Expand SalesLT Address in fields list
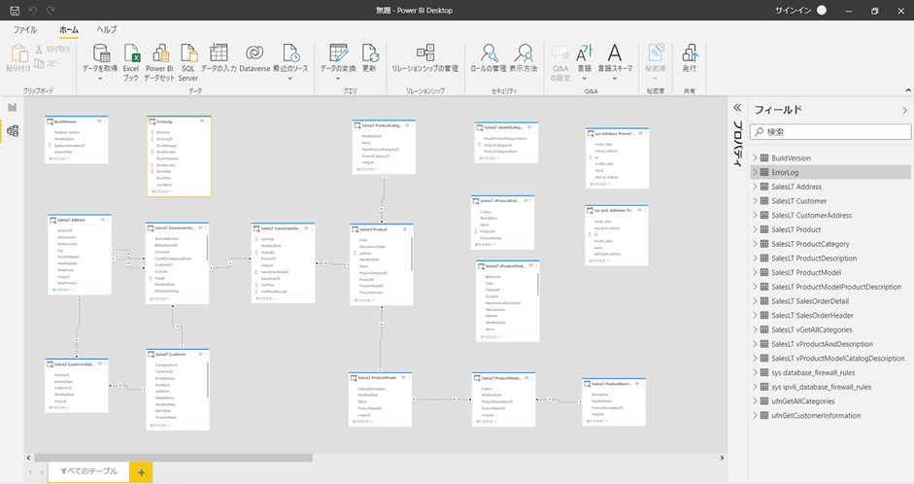Viewport: 914px width, 484px height. [756, 187]
